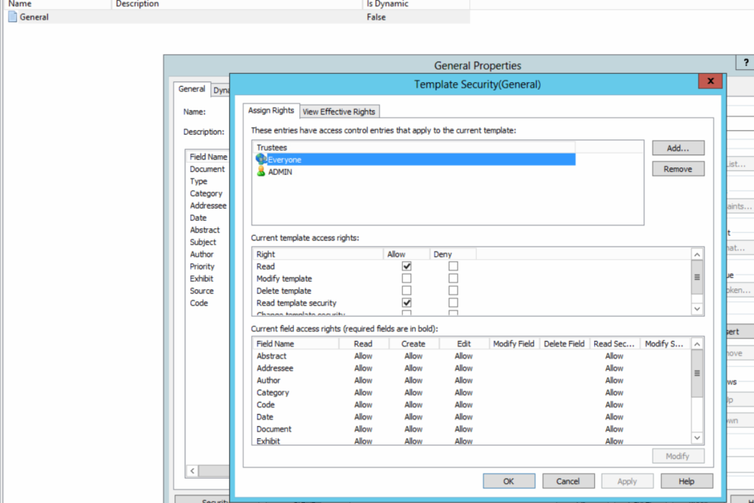Click the question mark help button in General Properties
754x503 pixels.
click(x=746, y=62)
